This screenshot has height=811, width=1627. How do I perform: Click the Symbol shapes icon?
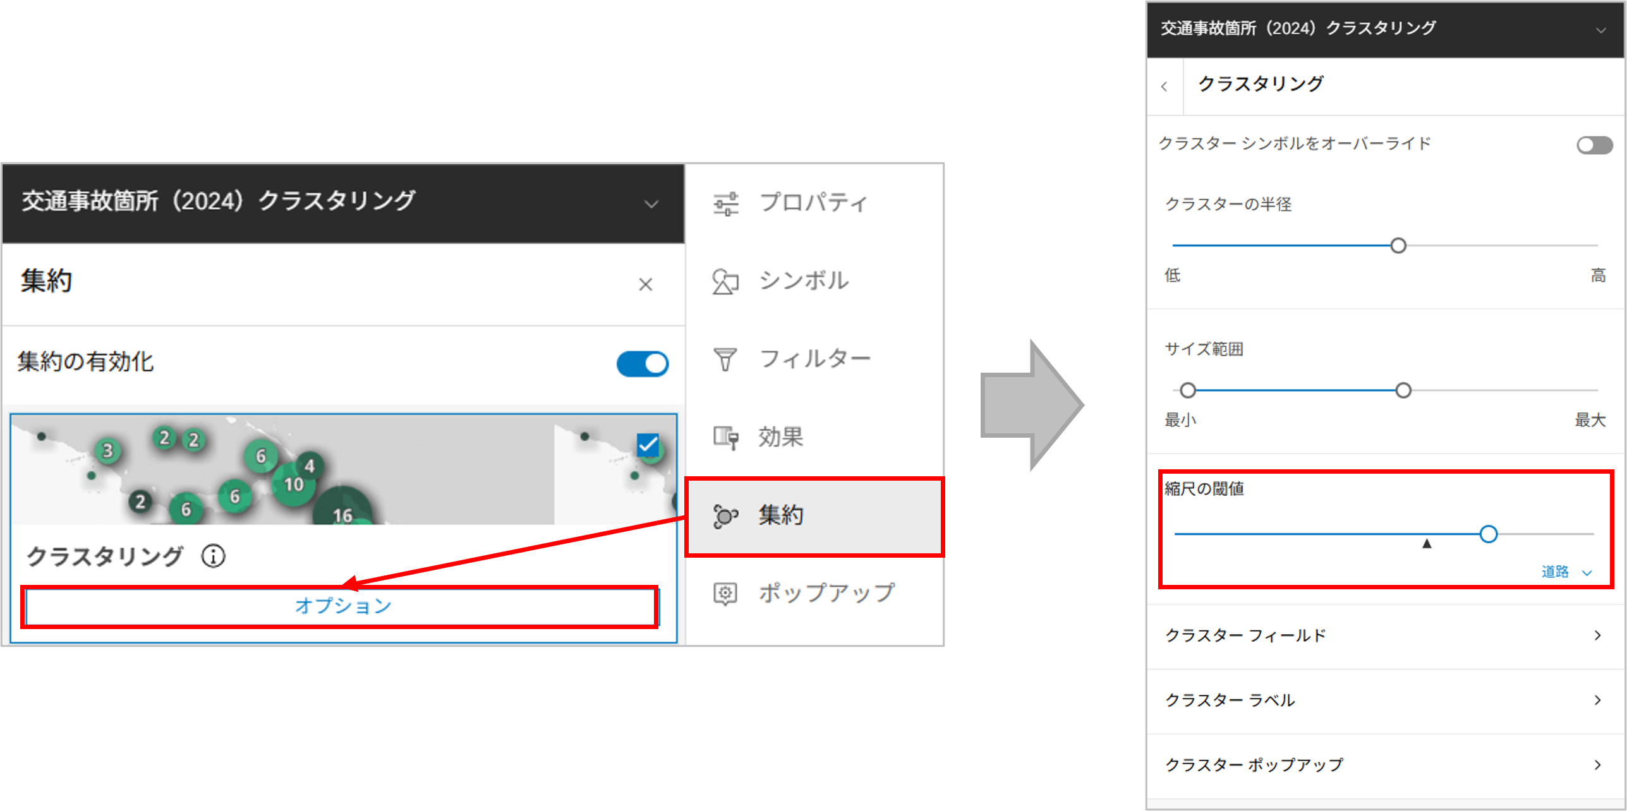(725, 282)
